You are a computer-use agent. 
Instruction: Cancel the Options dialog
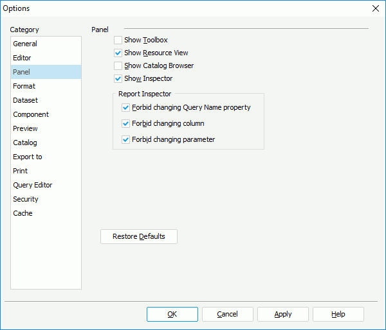coord(228,314)
